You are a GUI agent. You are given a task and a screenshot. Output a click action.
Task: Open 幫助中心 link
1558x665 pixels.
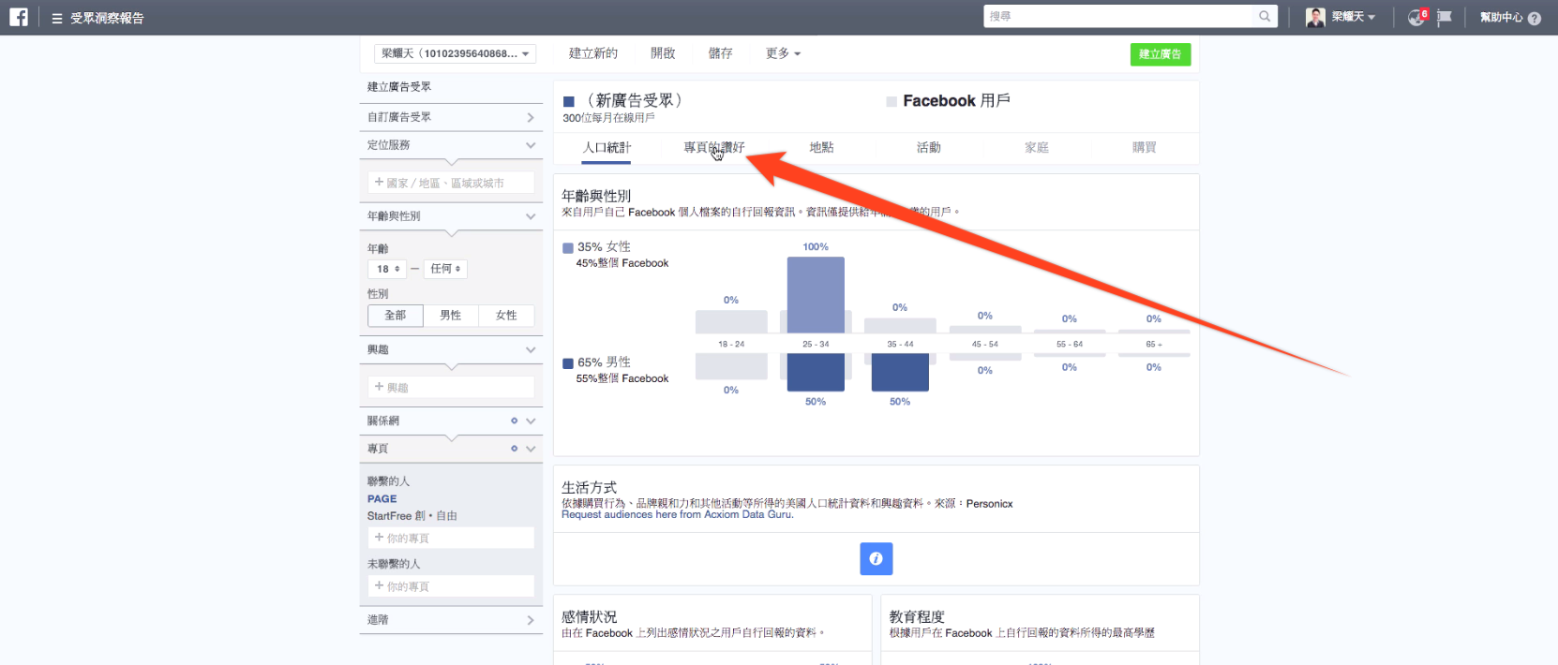click(1502, 18)
